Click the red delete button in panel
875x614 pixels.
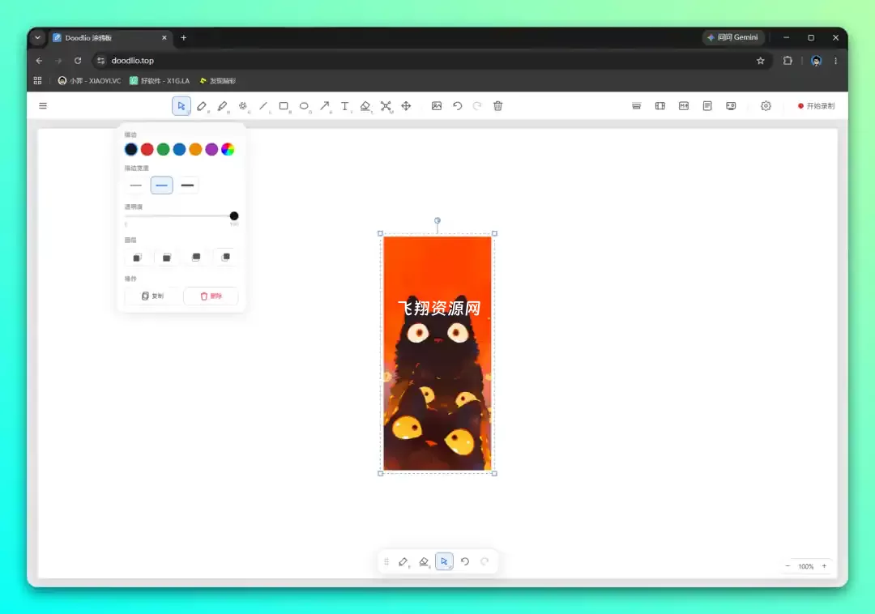211,296
